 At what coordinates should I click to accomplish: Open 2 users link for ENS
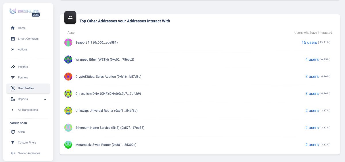(x=312, y=128)
